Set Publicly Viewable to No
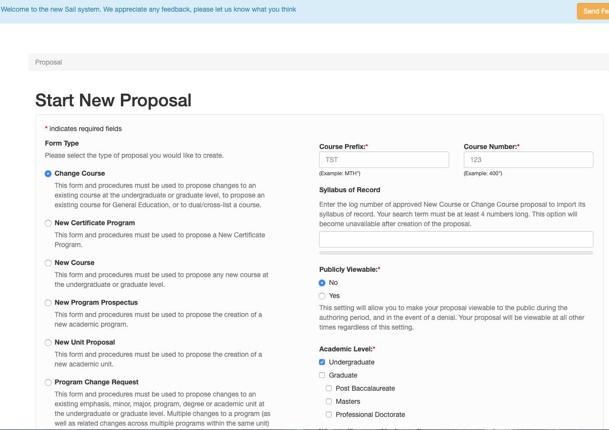The width and height of the screenshot is (609, 430). click(x=322, y=283)
